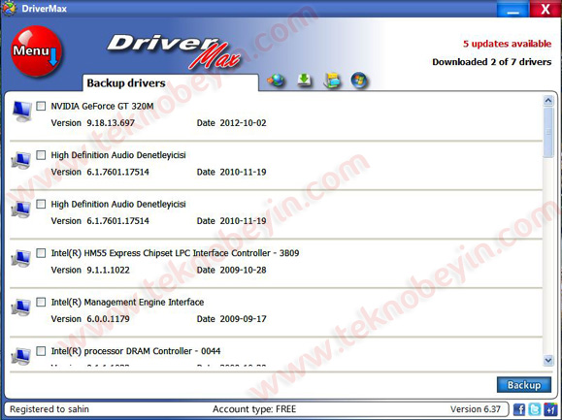This screenshot has height=420, width=562.
Task: Click the Intel HM55 Chipset device icon
Action: (20, 258)
